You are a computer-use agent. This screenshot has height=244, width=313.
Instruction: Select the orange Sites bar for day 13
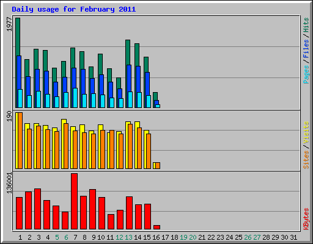tap(130, 146)
